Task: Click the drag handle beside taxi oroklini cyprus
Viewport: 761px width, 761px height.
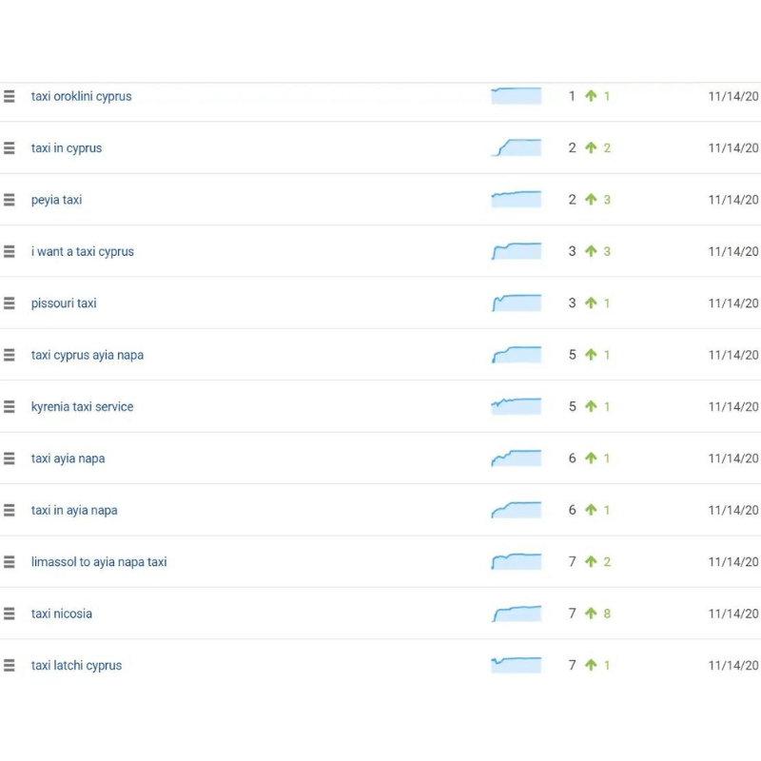Action: (10, 96)
